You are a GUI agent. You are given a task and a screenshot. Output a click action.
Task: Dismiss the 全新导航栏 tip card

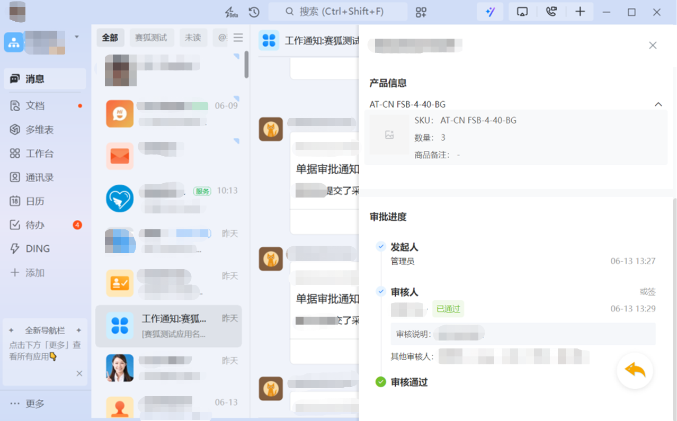pos(79,373)
